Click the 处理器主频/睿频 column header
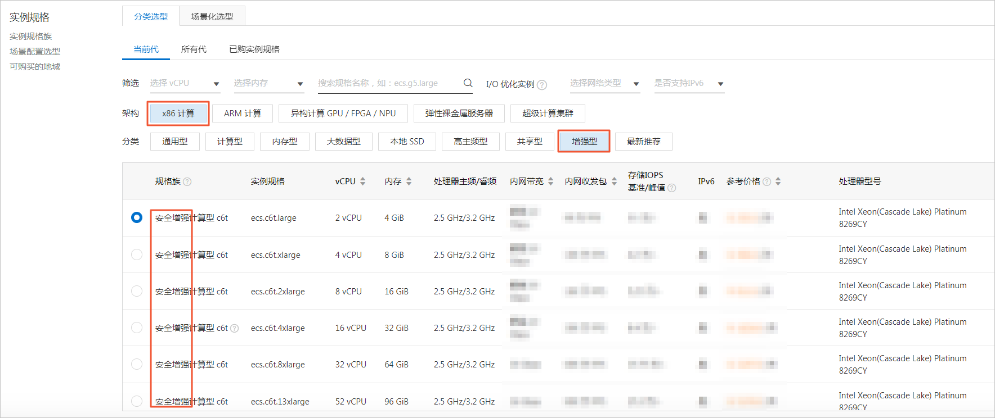This screenshot has width=995, height=418. tap(465, 181)
